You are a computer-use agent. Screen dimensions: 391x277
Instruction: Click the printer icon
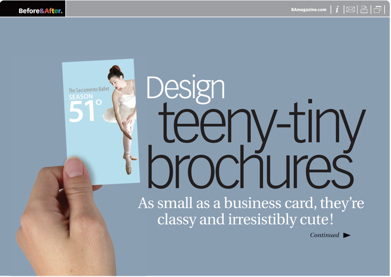(x=364, y=9)
